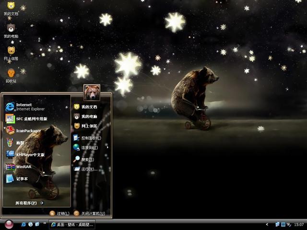307x230 pixels.
Task: Expand hidden system tray icons arrow
Action: [267, 225]
